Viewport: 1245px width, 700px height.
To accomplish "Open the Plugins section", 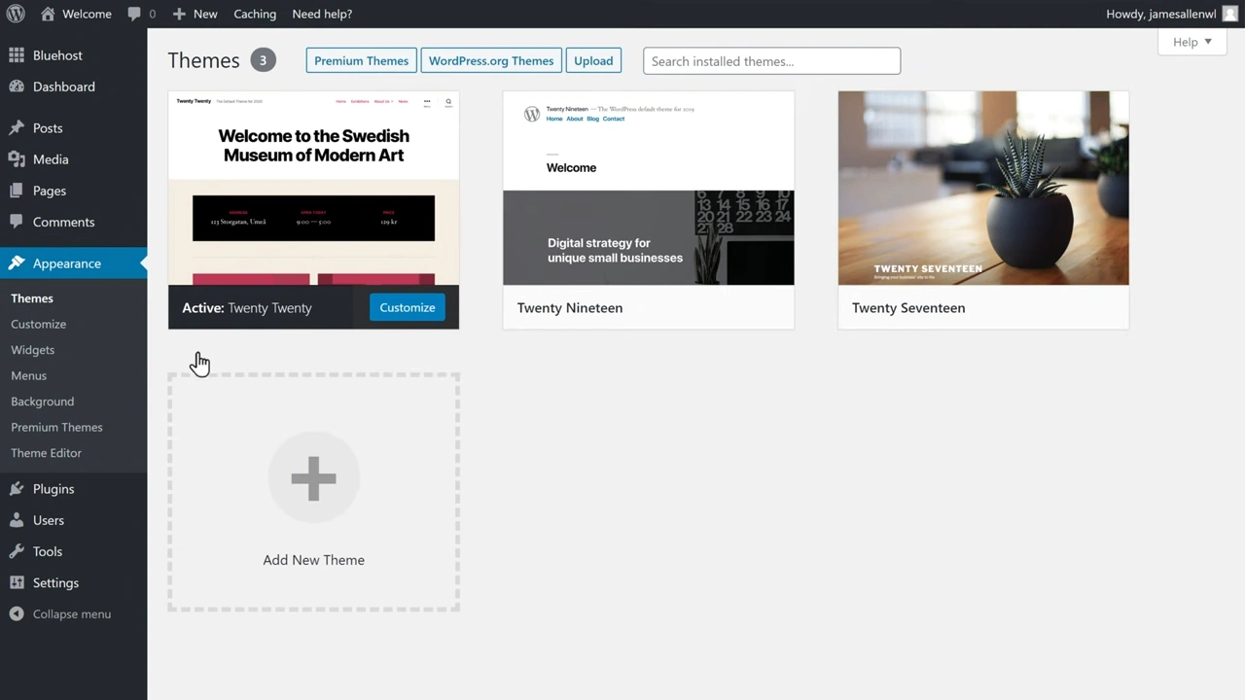I will pos(17,488).
